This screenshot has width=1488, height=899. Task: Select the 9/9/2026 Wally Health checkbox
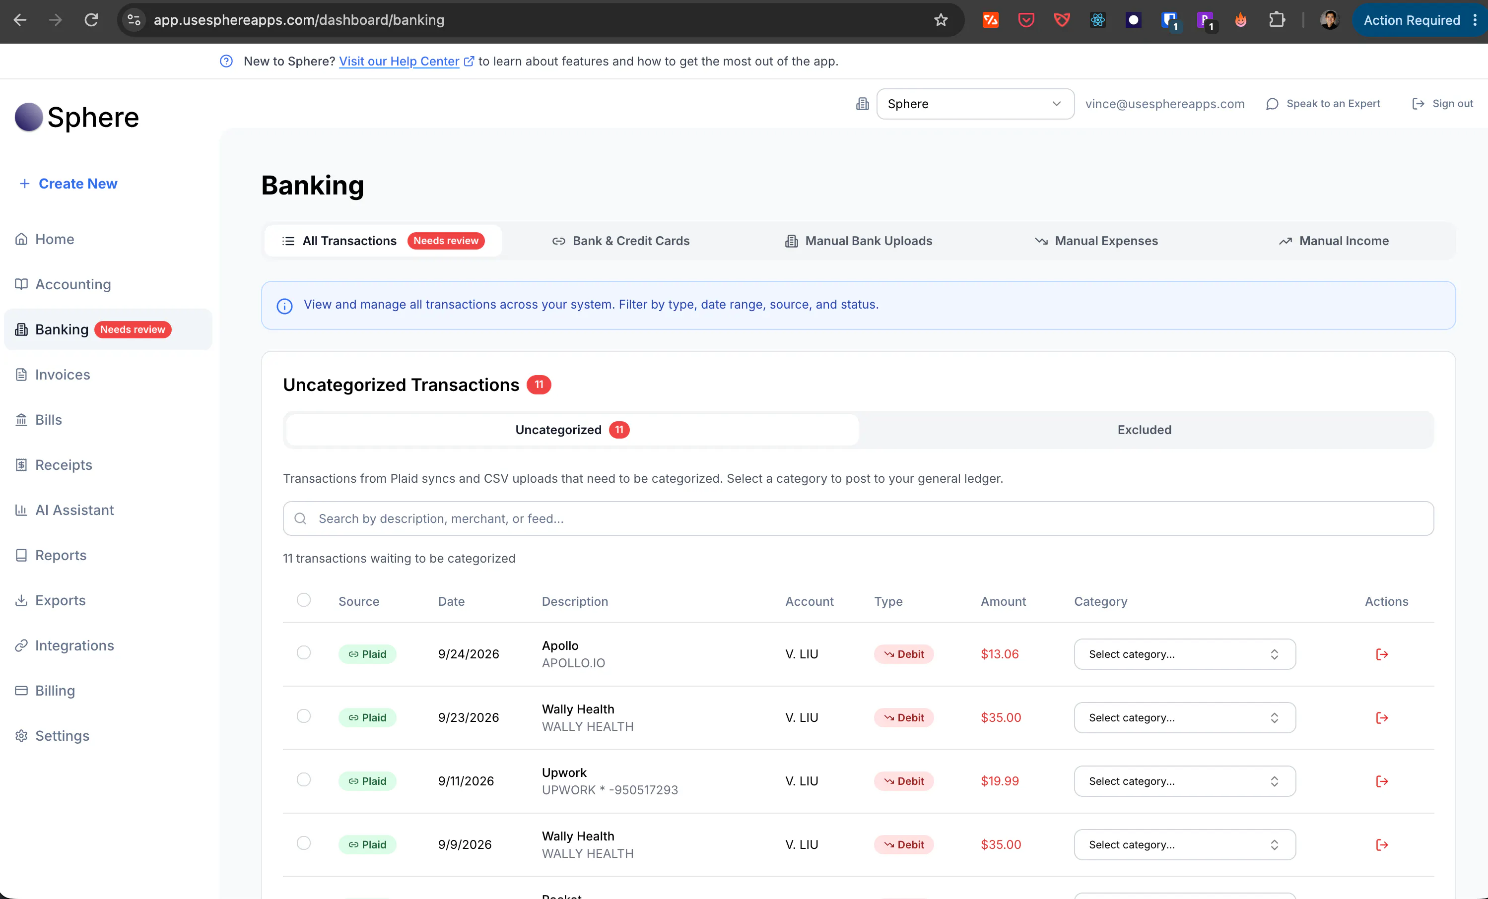304,843
